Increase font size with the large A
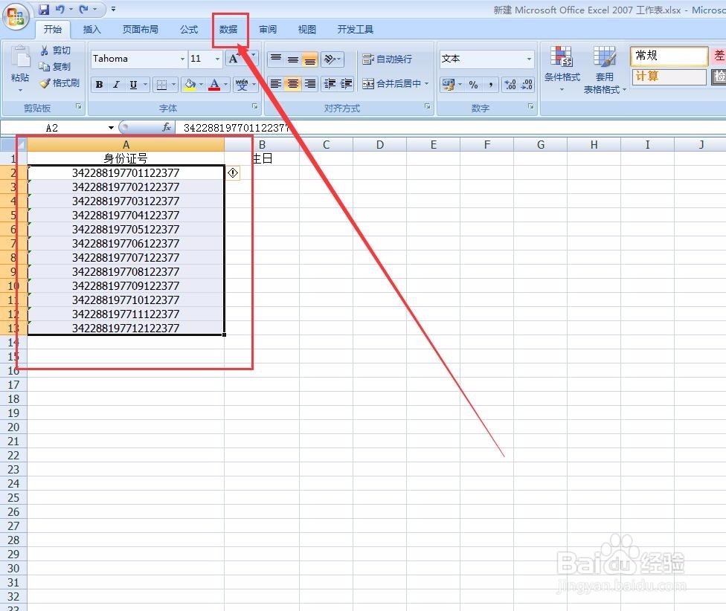This screenshot has height=611, width=726. pos(234,59)
